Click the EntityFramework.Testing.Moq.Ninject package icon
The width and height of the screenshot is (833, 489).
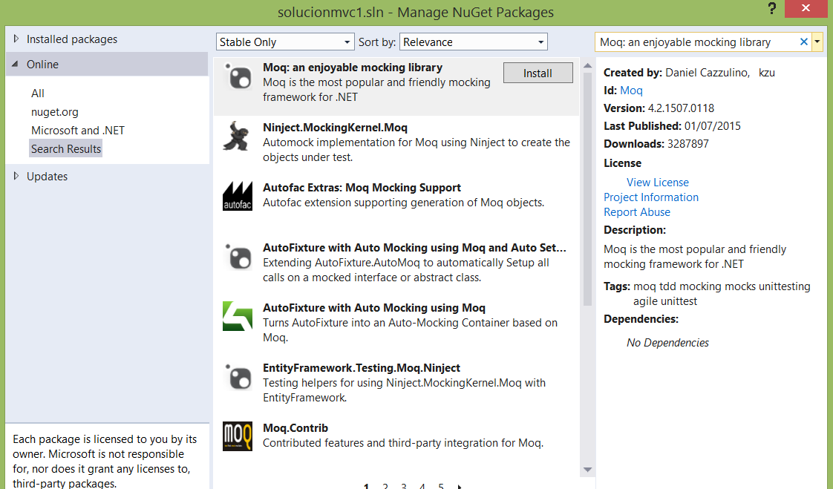click(238, 377)
